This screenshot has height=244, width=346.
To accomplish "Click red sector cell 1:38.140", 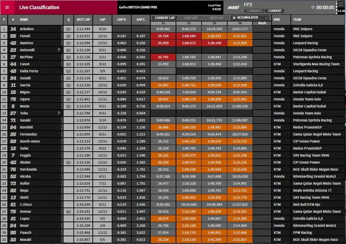I will click(214, 43).
